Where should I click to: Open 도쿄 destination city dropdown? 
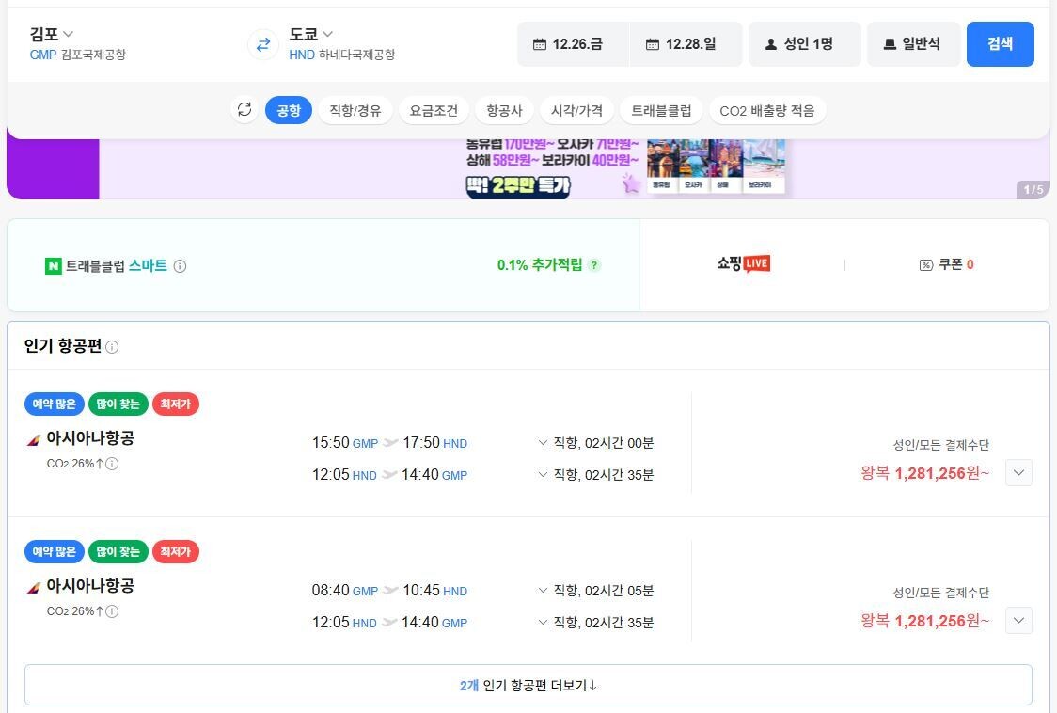tap(310, 34)
